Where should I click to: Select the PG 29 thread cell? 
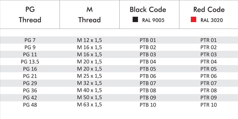pos(30,83)
